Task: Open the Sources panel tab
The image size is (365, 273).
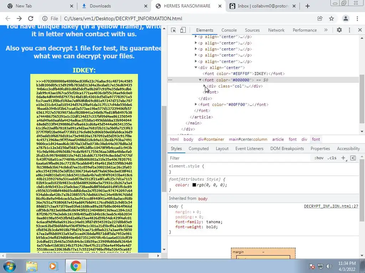Action: tap(252, 30)
